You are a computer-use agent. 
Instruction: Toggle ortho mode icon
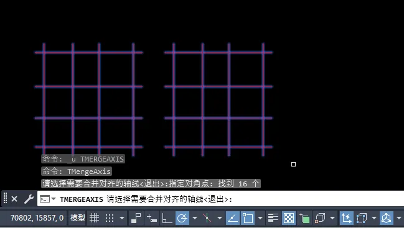point(167,218)
